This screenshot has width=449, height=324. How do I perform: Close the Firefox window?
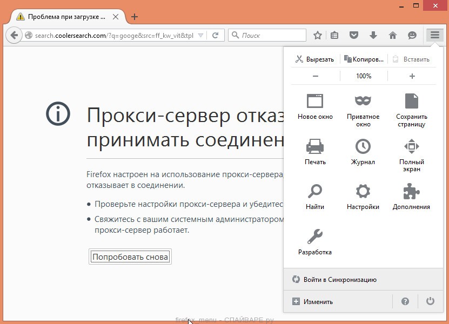pos(435,6)
